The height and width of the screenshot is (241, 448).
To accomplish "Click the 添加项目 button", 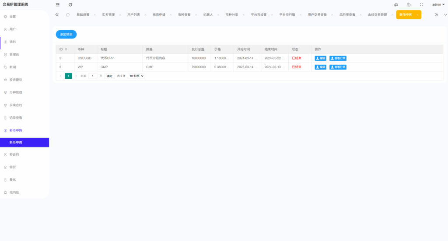I will [x=66, y=34].
